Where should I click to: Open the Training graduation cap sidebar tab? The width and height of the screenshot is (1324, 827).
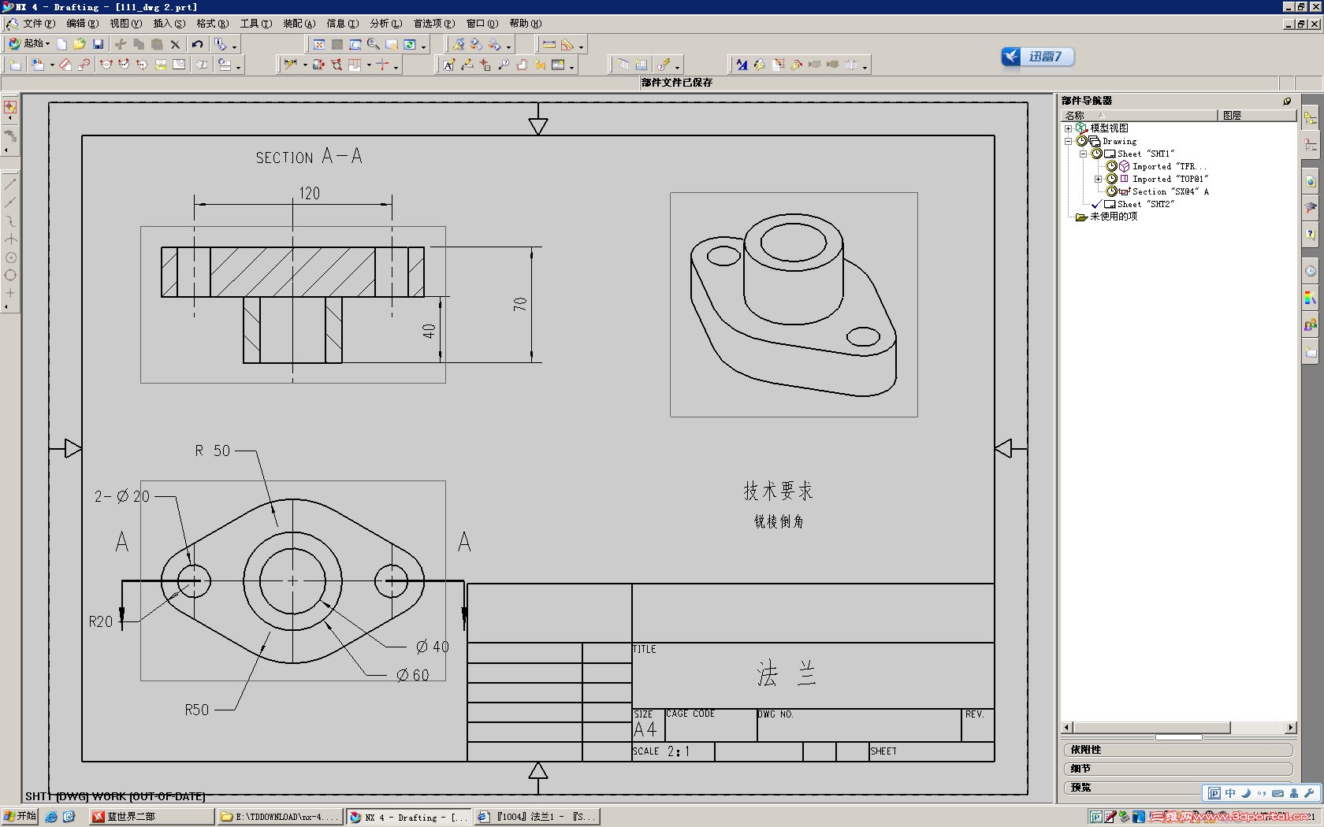(1310, 207)
